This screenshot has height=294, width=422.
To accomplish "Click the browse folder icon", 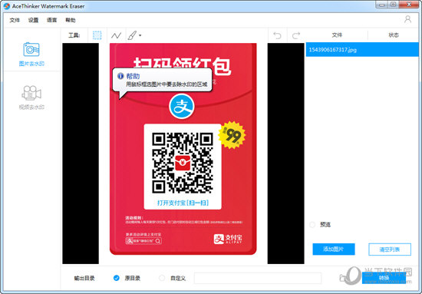I will point(343,278).
